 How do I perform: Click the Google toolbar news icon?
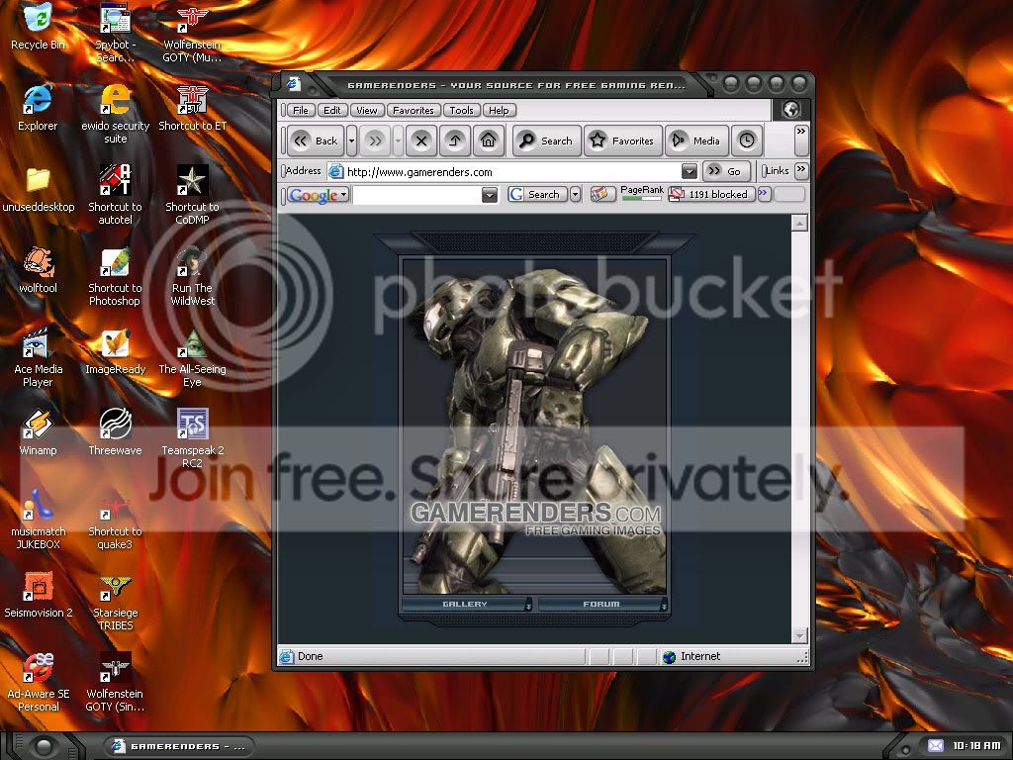[602, 194]
